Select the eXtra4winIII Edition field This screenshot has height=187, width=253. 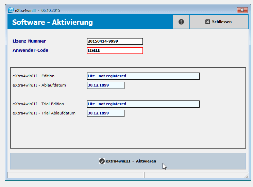pos(143,76)
